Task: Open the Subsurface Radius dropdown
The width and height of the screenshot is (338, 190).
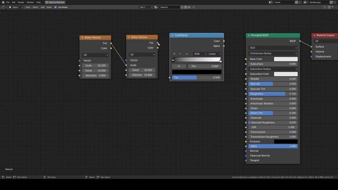Action: (273, 69)
